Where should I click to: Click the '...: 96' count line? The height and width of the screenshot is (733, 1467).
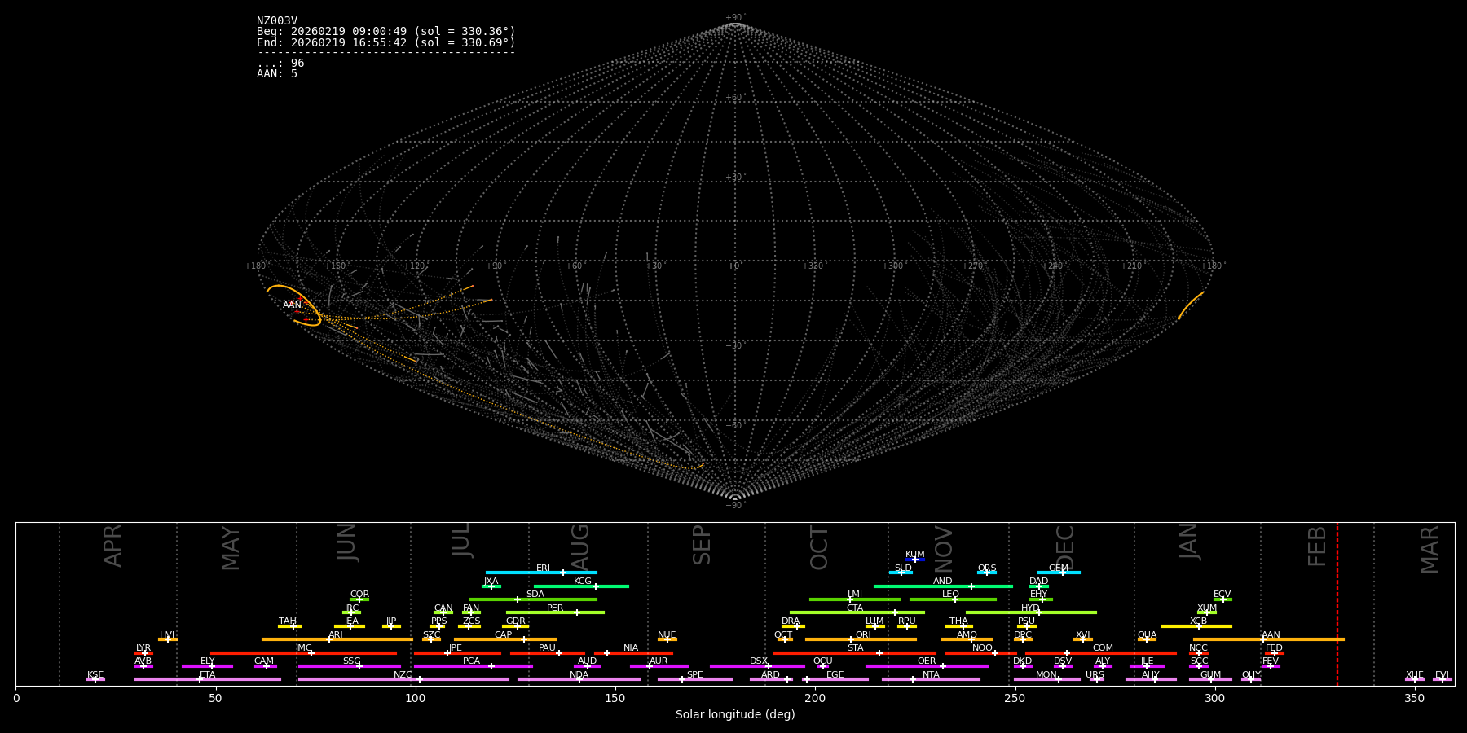pyautogui.click(x=280, y=64)
